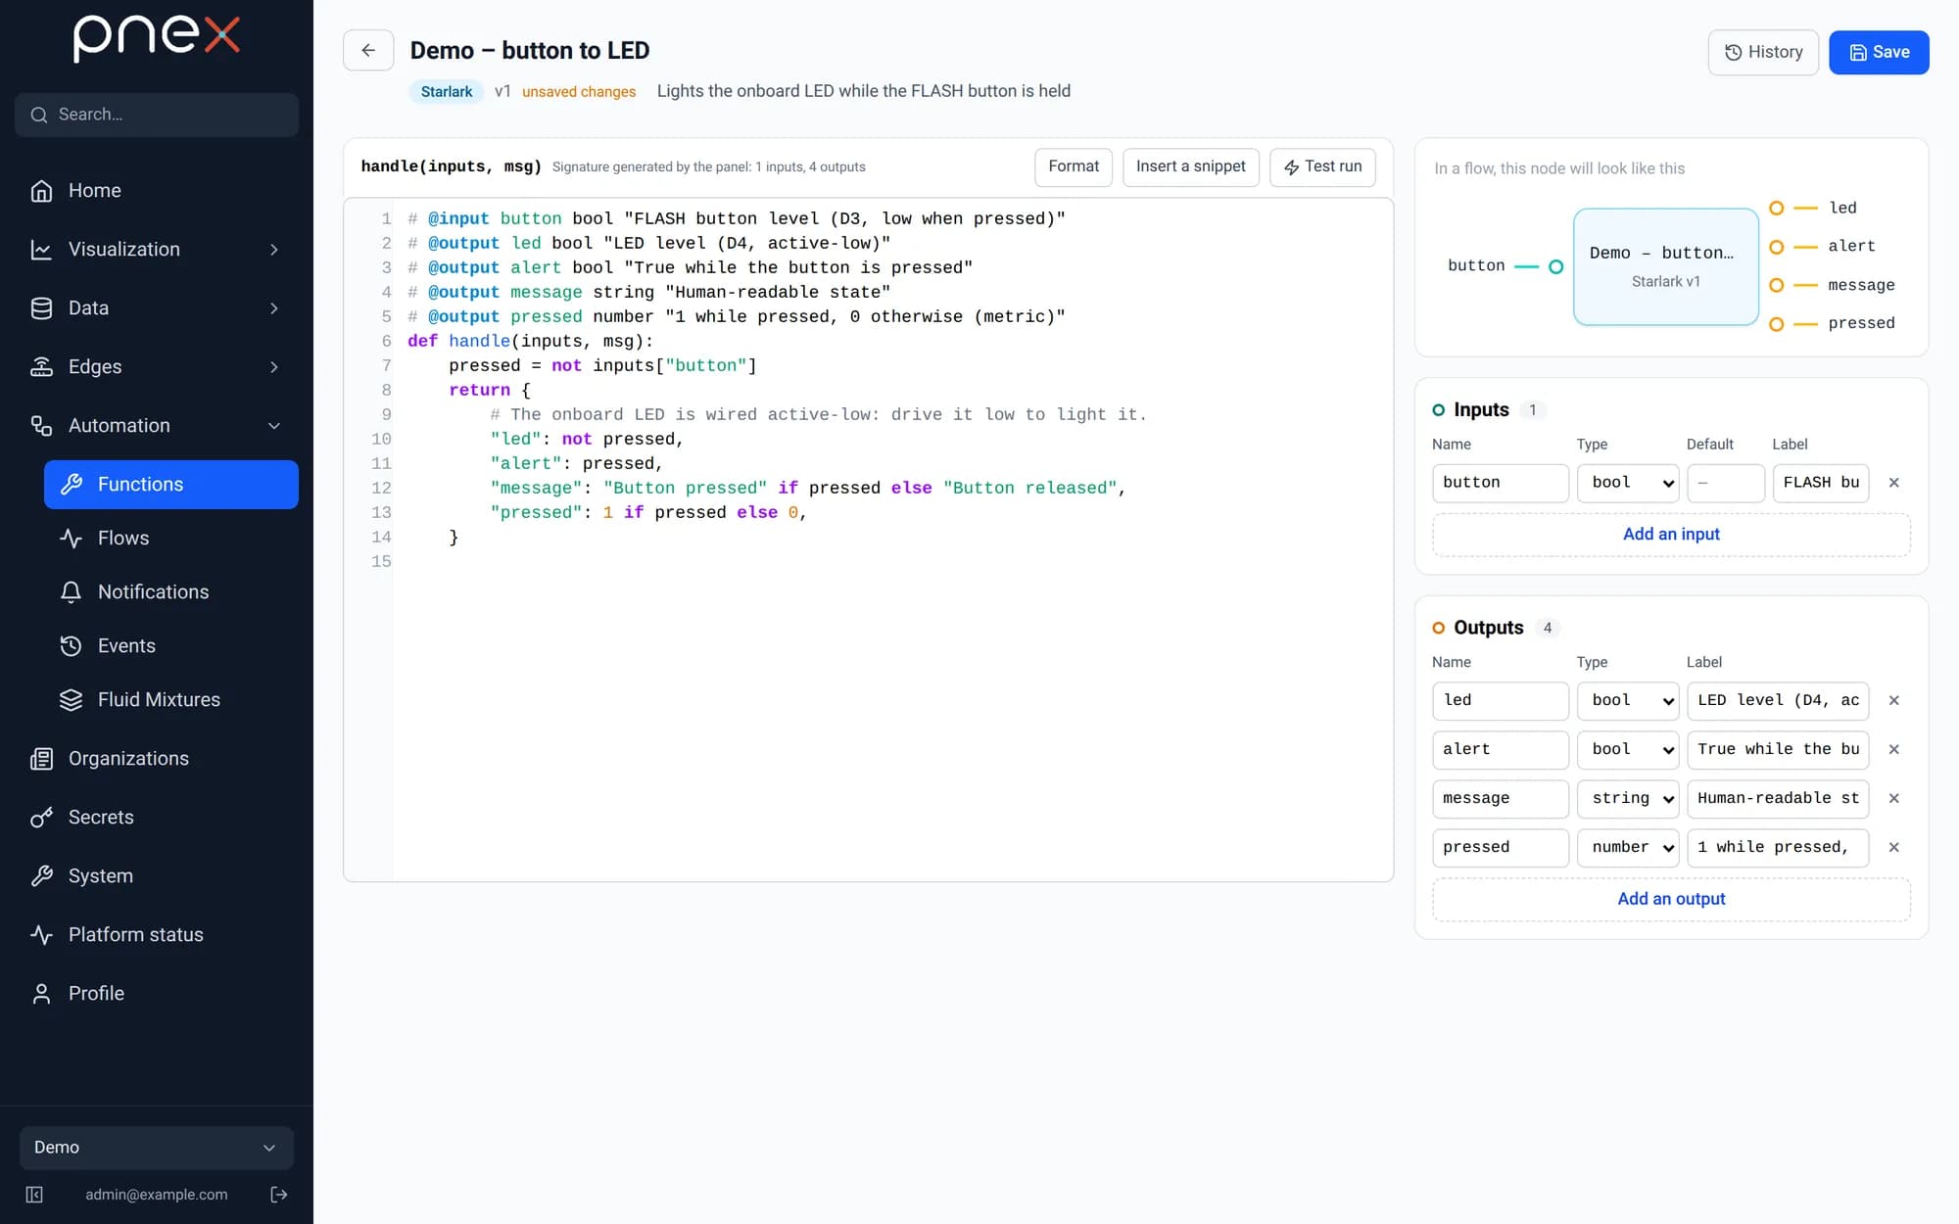Viewport: 1959px width, 1224px height.
Task: Open the Functions page
Action: (171, 485)
